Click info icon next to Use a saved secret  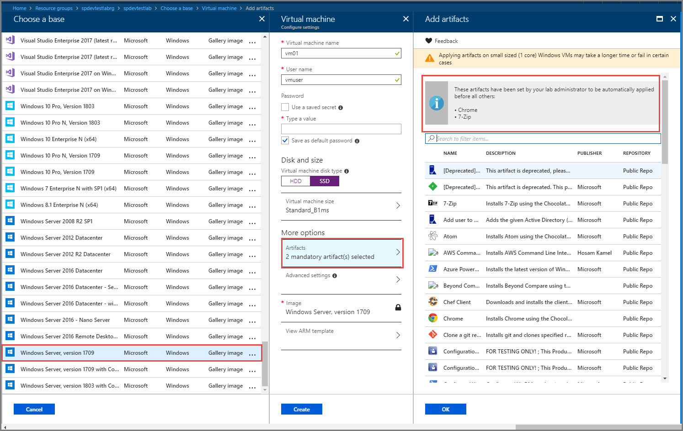click(341, 108)
